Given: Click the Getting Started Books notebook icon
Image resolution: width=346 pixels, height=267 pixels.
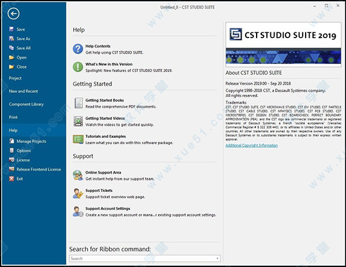Looking at the screenshot, I should (x=78, y=103).
